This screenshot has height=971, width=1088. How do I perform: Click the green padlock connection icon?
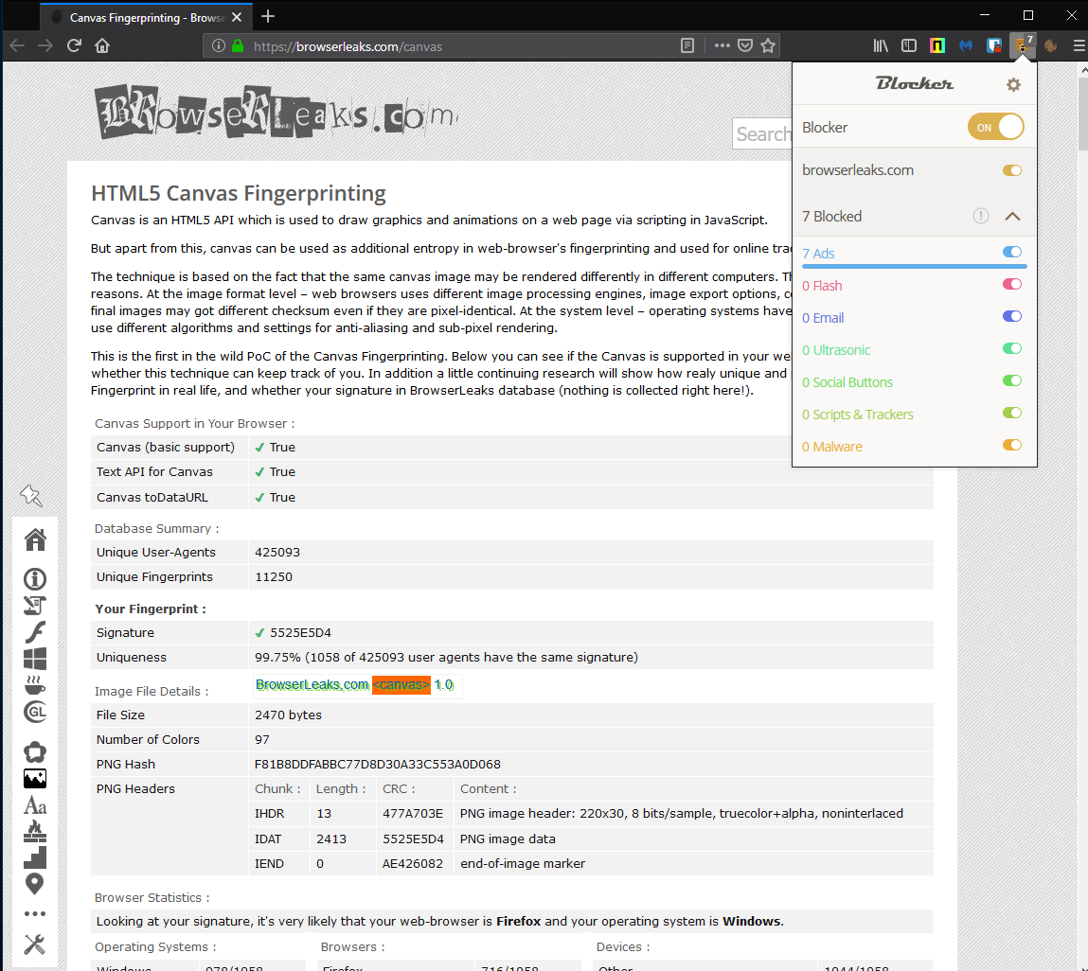tap(238, 45)
